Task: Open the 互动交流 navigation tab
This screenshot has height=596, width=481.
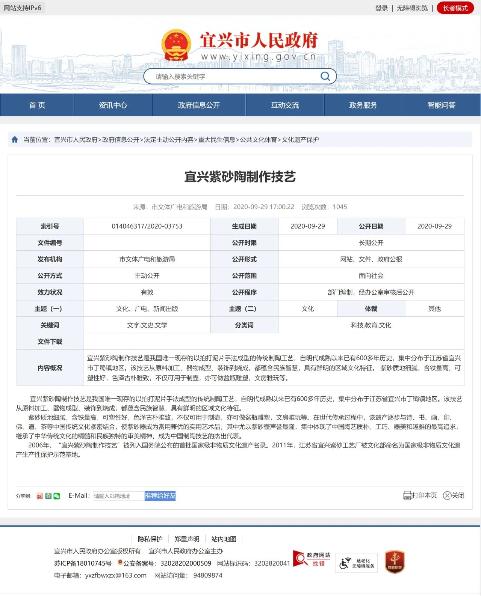Action: pyautogui.click(x=285, y=105)
